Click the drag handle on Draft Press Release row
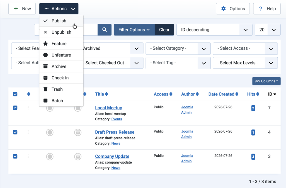Screen dimensions: 286x188 point(28,132)
